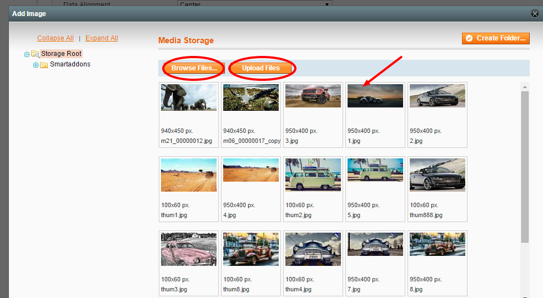Click the thum8.jpg file name

tap(236, 289)
